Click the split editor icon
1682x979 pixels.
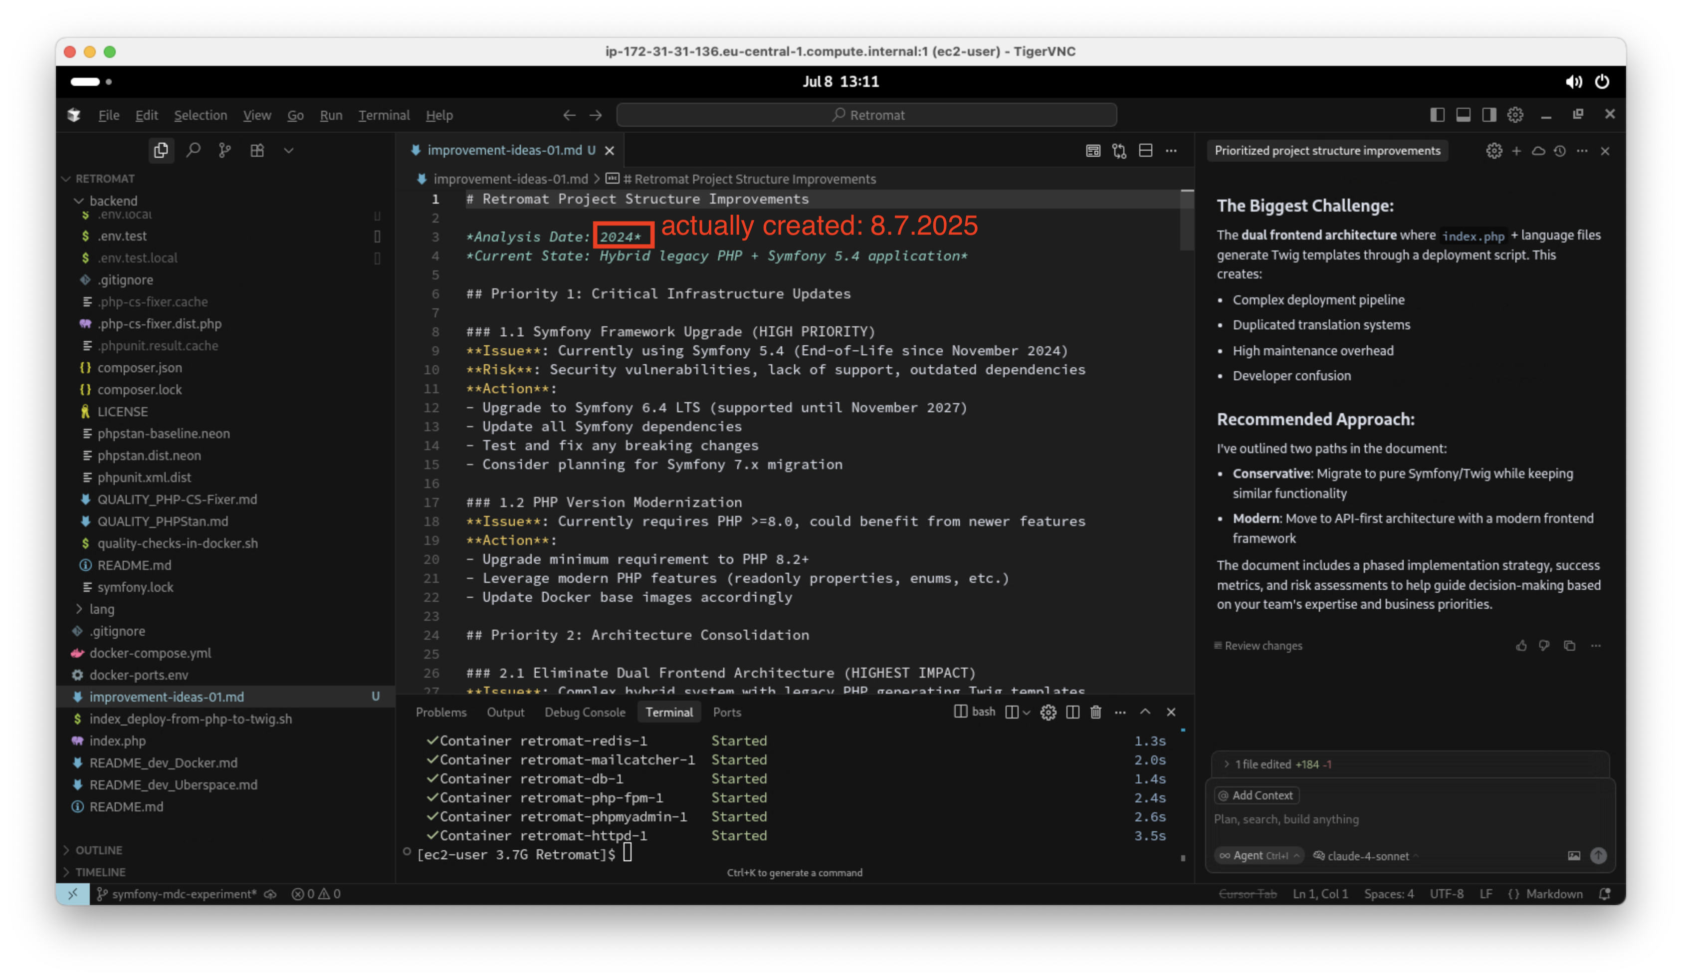(x=1145, y=151)
